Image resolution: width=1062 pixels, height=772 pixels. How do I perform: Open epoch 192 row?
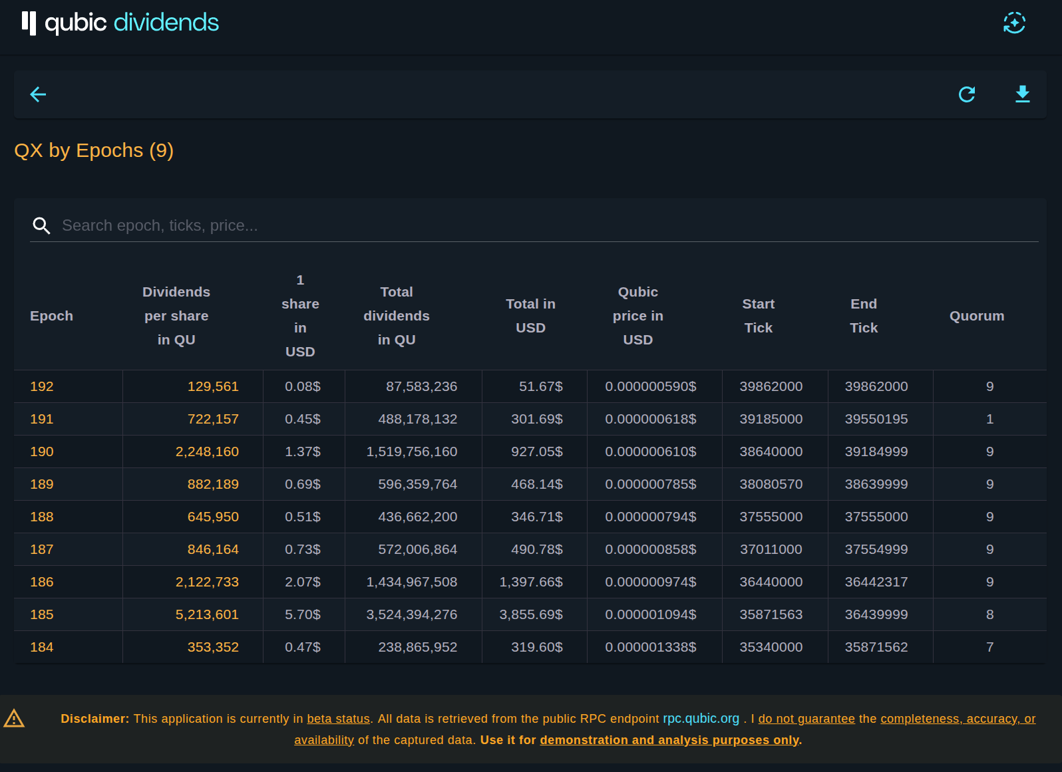42,386
